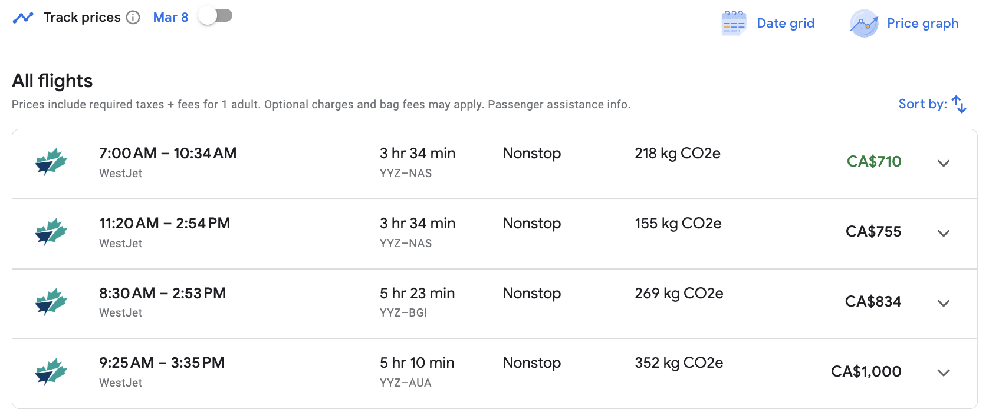Open the Track prices info icon

pos(133,18)
